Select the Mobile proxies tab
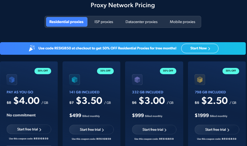The image size is (247, 146). tap(182, 22)
